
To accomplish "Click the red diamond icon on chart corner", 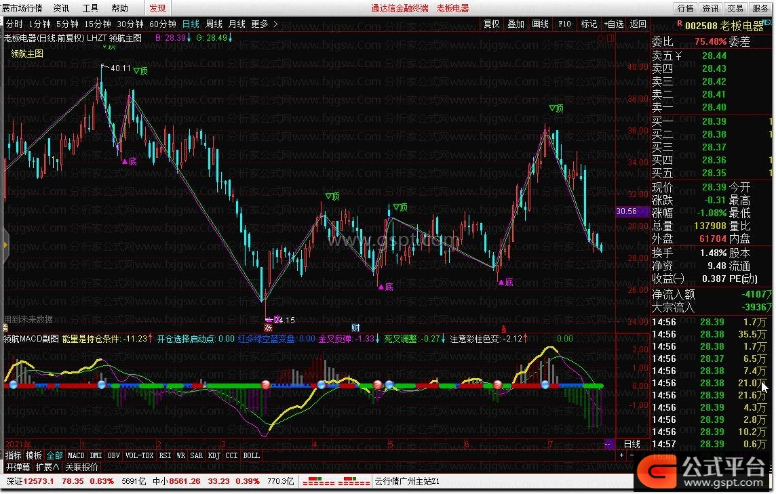I will click(600, 38).
